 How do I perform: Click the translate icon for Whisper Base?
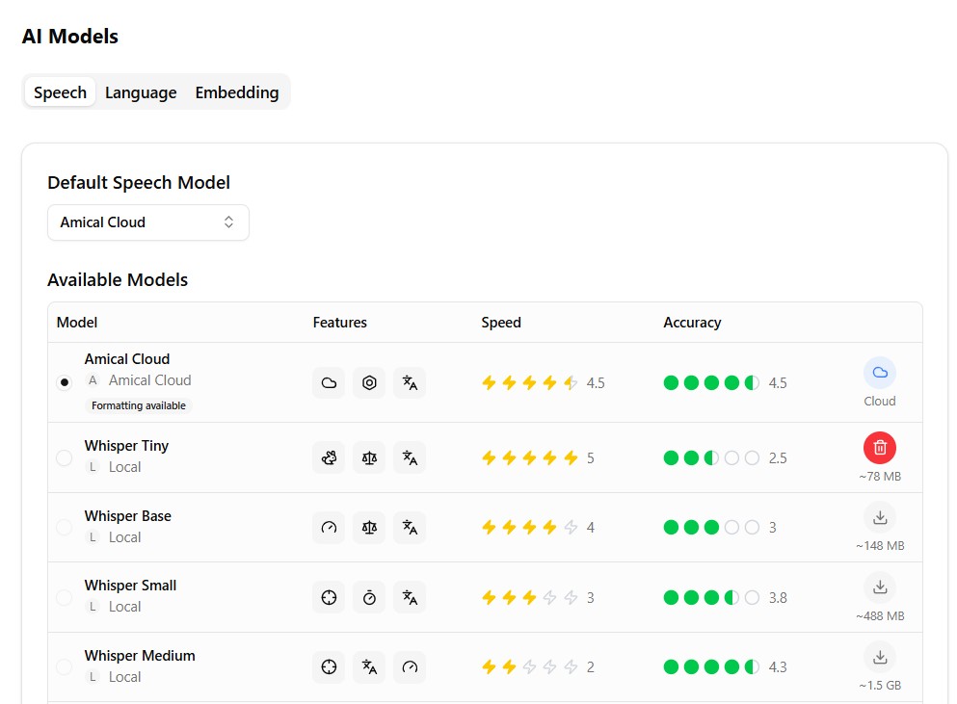(410, 527)
